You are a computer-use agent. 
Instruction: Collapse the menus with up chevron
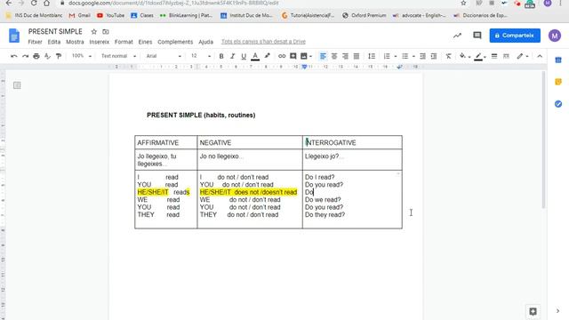coord(540,56)
